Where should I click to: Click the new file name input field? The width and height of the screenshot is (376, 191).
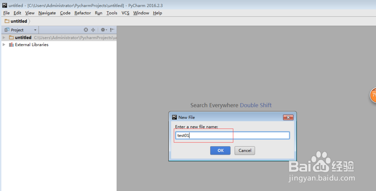pos(232,135)
